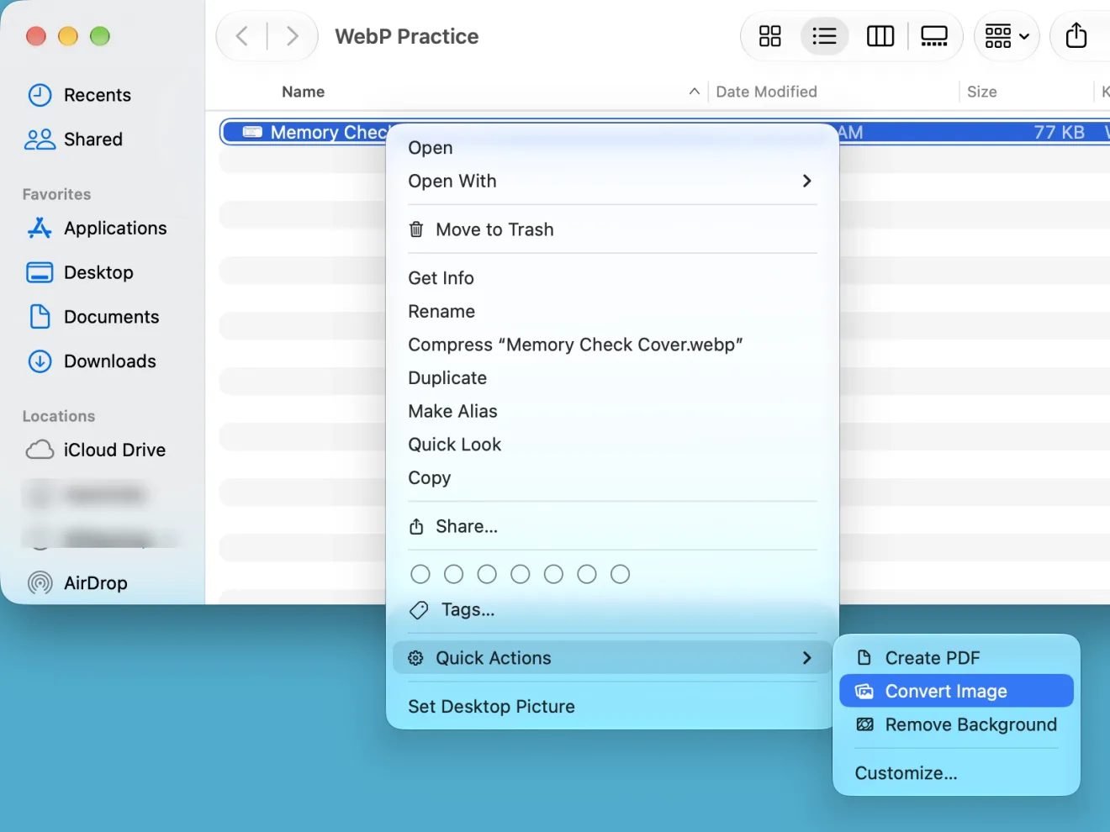The height and width of the screenshot is (832, 1110).
Task: Open the group-by options dropdown
Action: [1007, 36]
